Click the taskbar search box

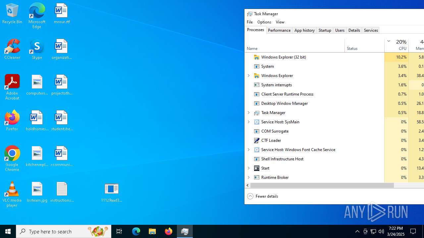(x=64, y=231)
